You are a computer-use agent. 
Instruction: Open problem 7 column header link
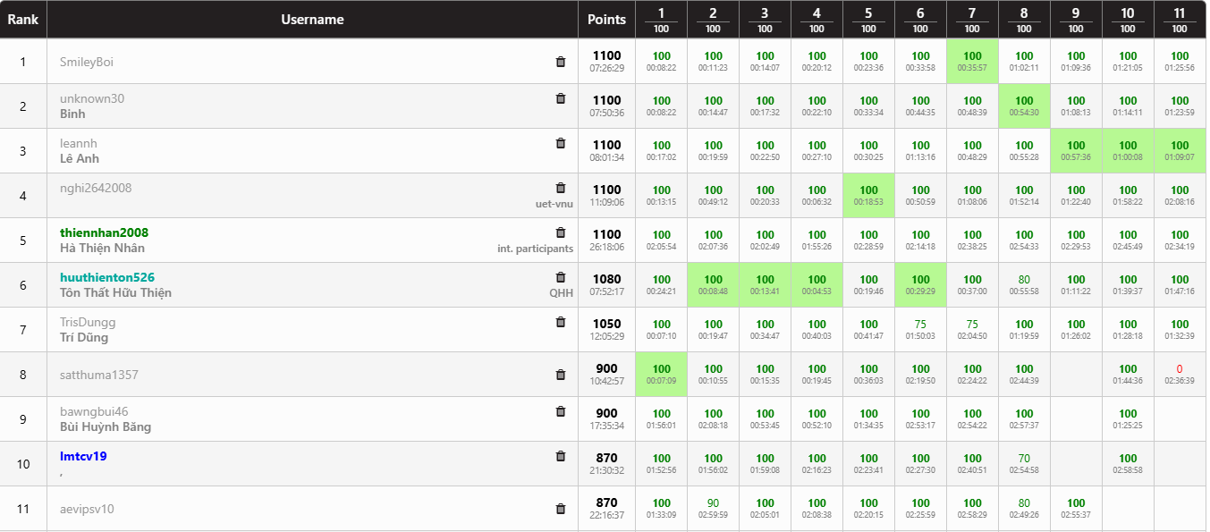tap(972, 13)
